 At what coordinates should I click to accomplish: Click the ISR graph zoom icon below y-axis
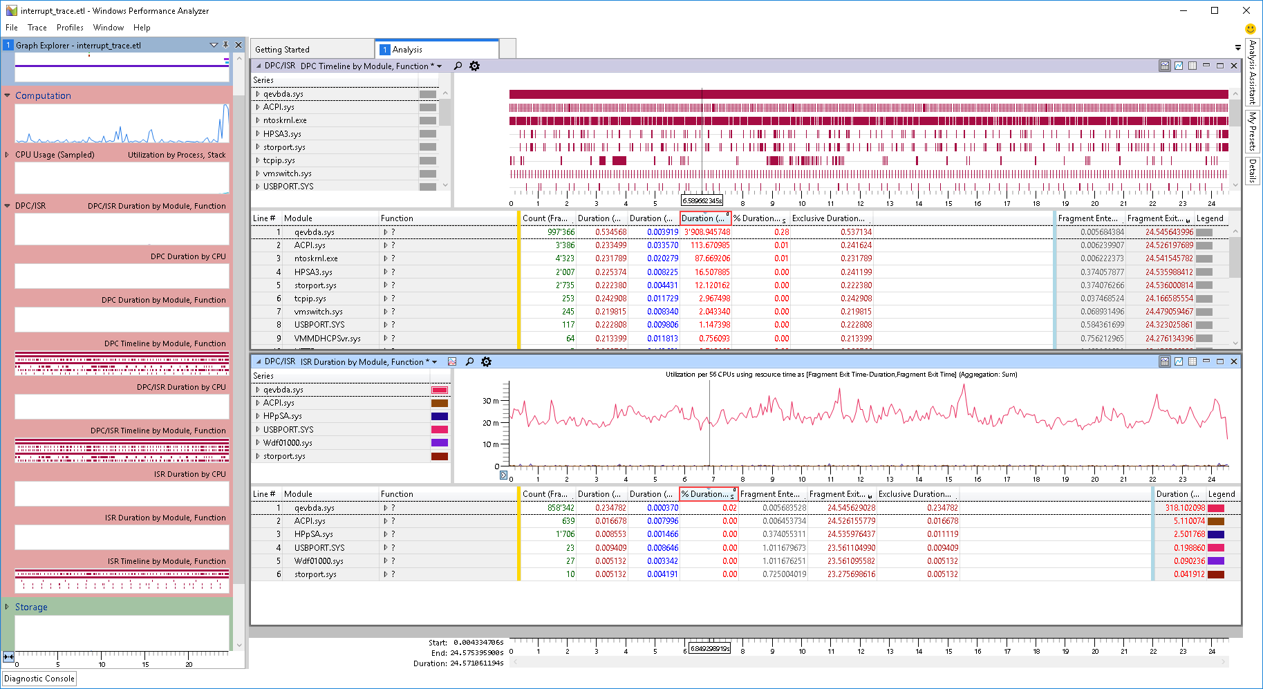[x=503, y=475]
